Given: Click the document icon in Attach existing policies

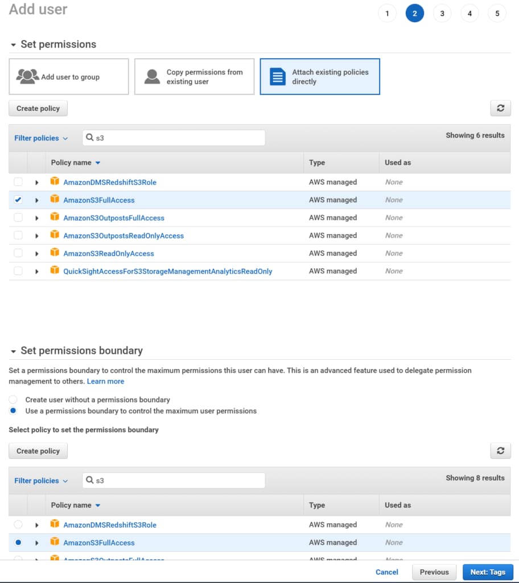Looking at the screenshot, I should click(278, 77).
